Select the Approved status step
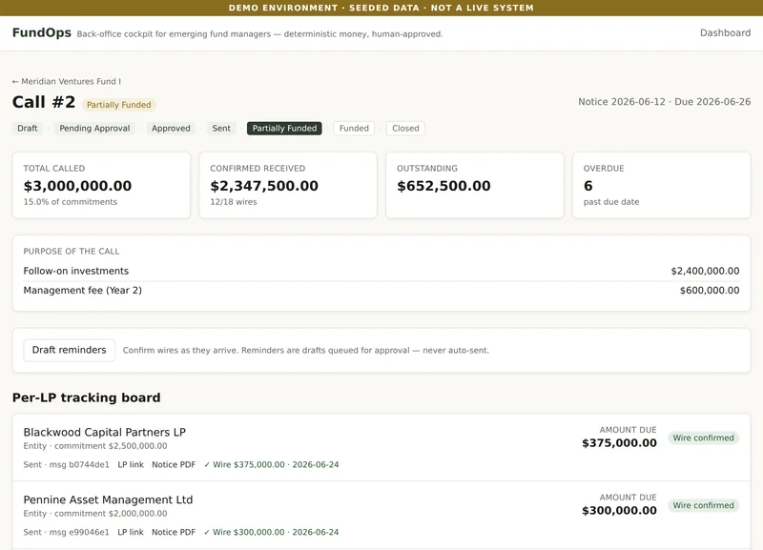Viewport: 763px width, 550px height. click(171, 129)
